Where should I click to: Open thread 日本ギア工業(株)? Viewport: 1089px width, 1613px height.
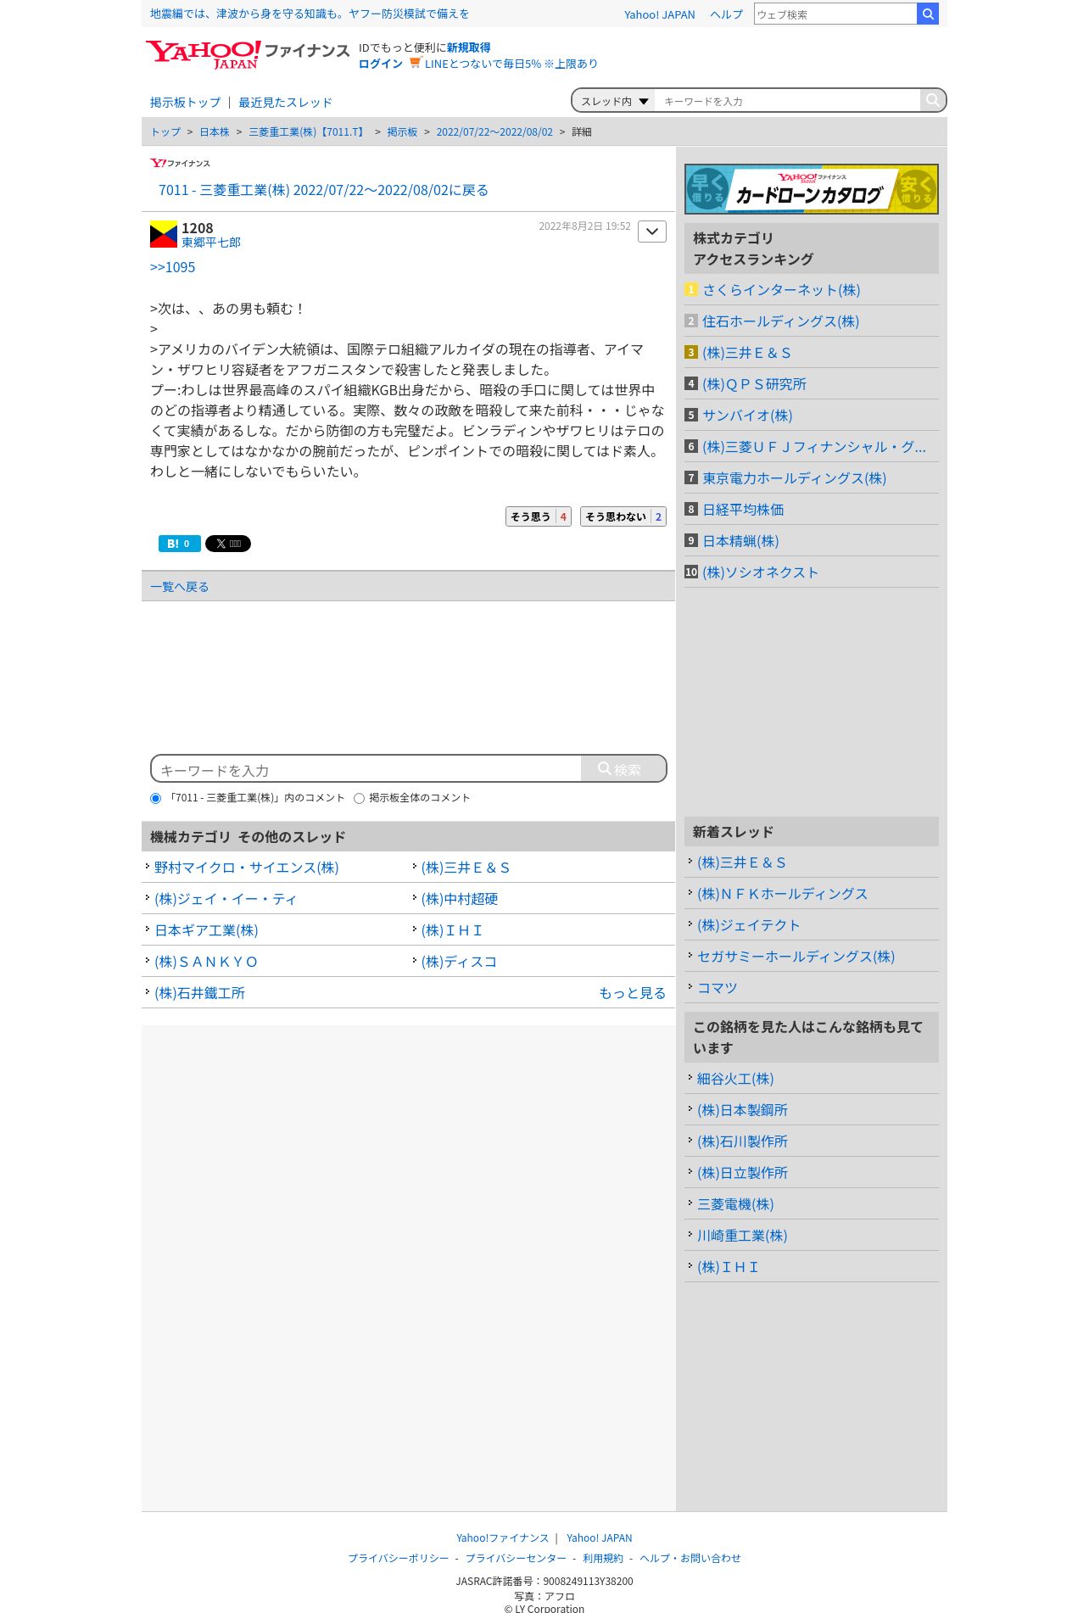coord(206,930)
